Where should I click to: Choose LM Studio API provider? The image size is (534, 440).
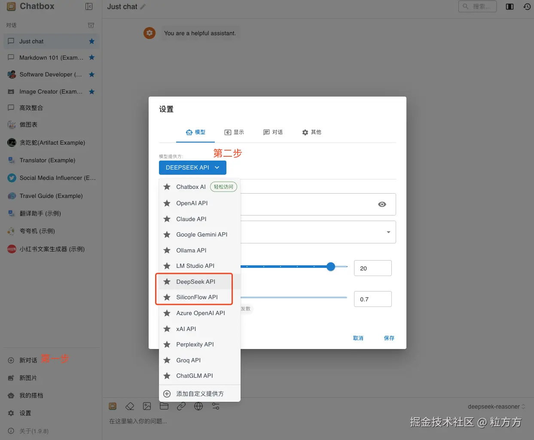(x=200, y=266)
